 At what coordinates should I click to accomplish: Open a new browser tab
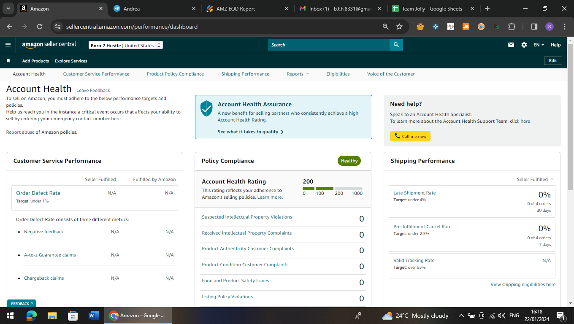pyautogui.click(x=487, y=8)
